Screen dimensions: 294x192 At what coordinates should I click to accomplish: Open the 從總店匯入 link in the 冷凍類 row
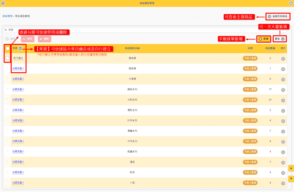click(x=18, y=79)
